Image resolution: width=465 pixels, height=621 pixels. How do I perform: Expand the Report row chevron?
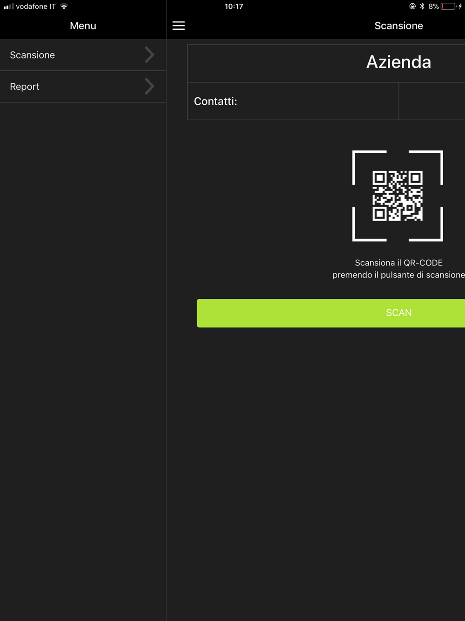pyautogui.click(x=149, y=87)
